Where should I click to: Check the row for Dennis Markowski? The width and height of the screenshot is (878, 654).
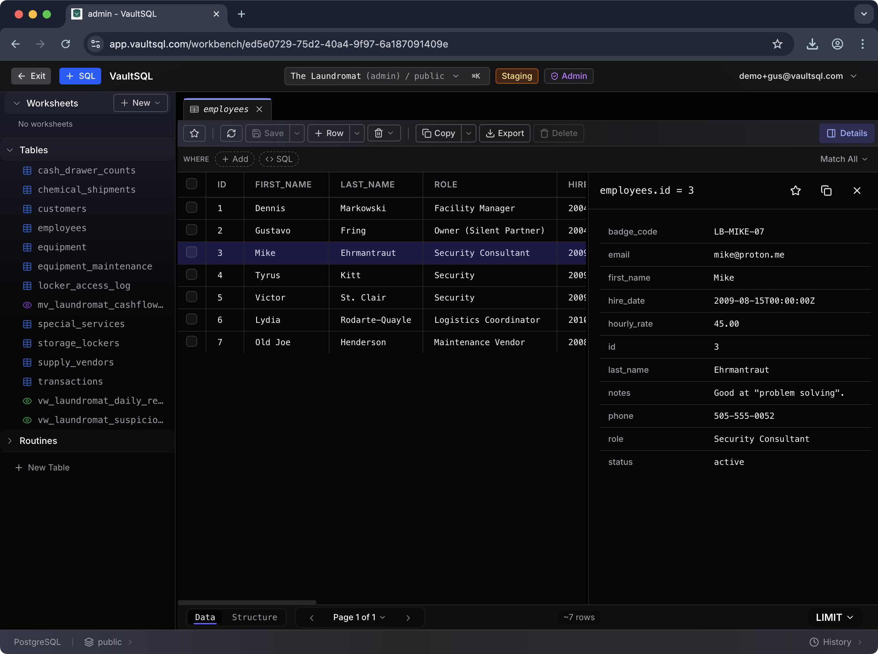(192, 208)
